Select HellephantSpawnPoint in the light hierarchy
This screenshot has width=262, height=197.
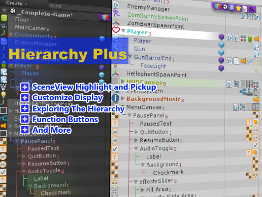point(156,74)
